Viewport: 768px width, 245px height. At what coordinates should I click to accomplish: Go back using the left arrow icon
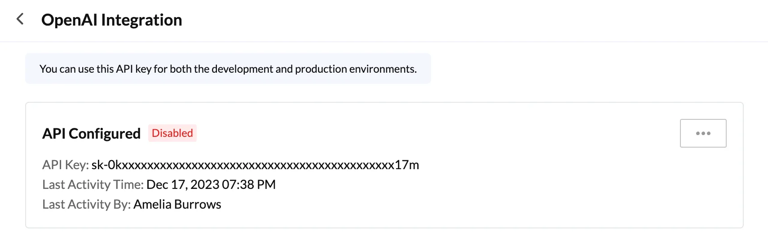[x=20, y=19]
